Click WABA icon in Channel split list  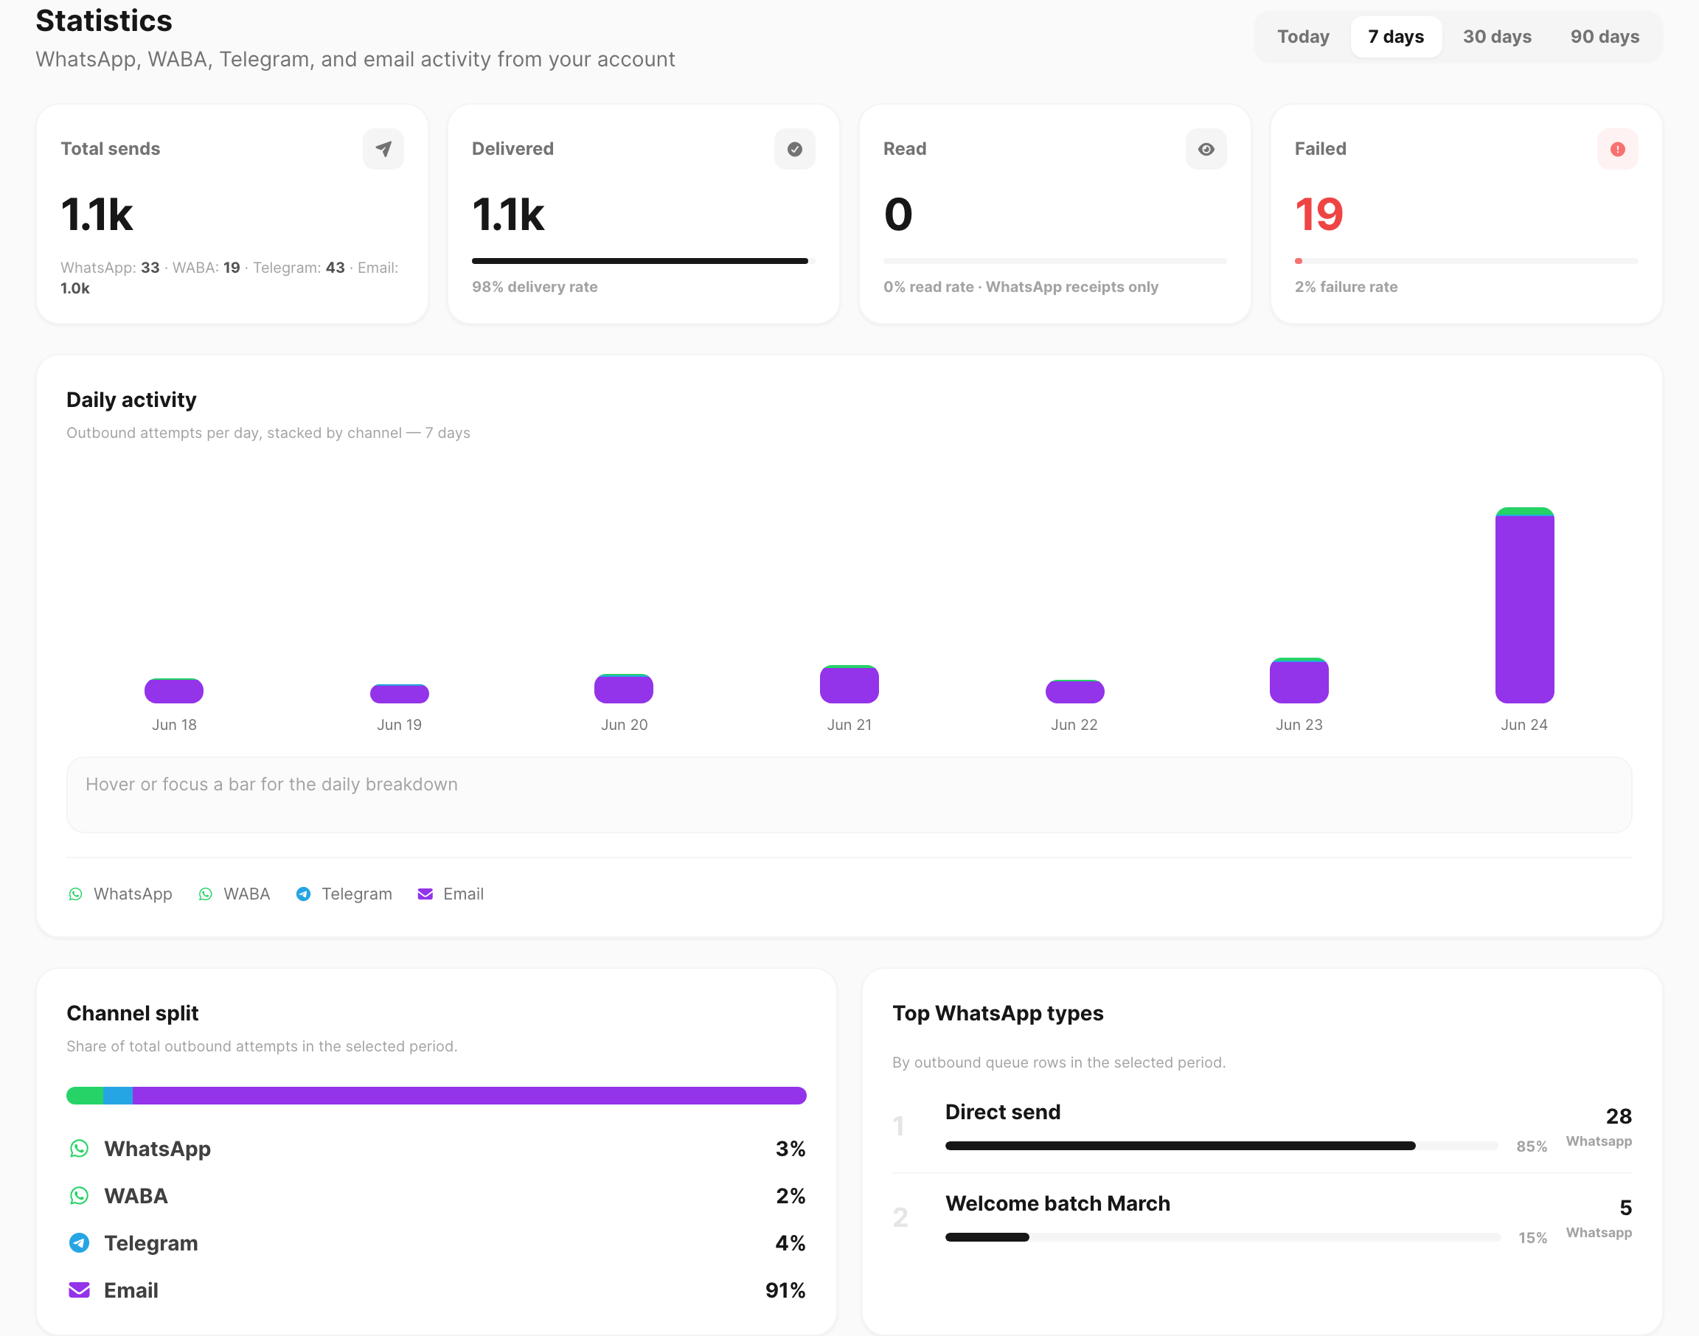tap(79, 1195)
